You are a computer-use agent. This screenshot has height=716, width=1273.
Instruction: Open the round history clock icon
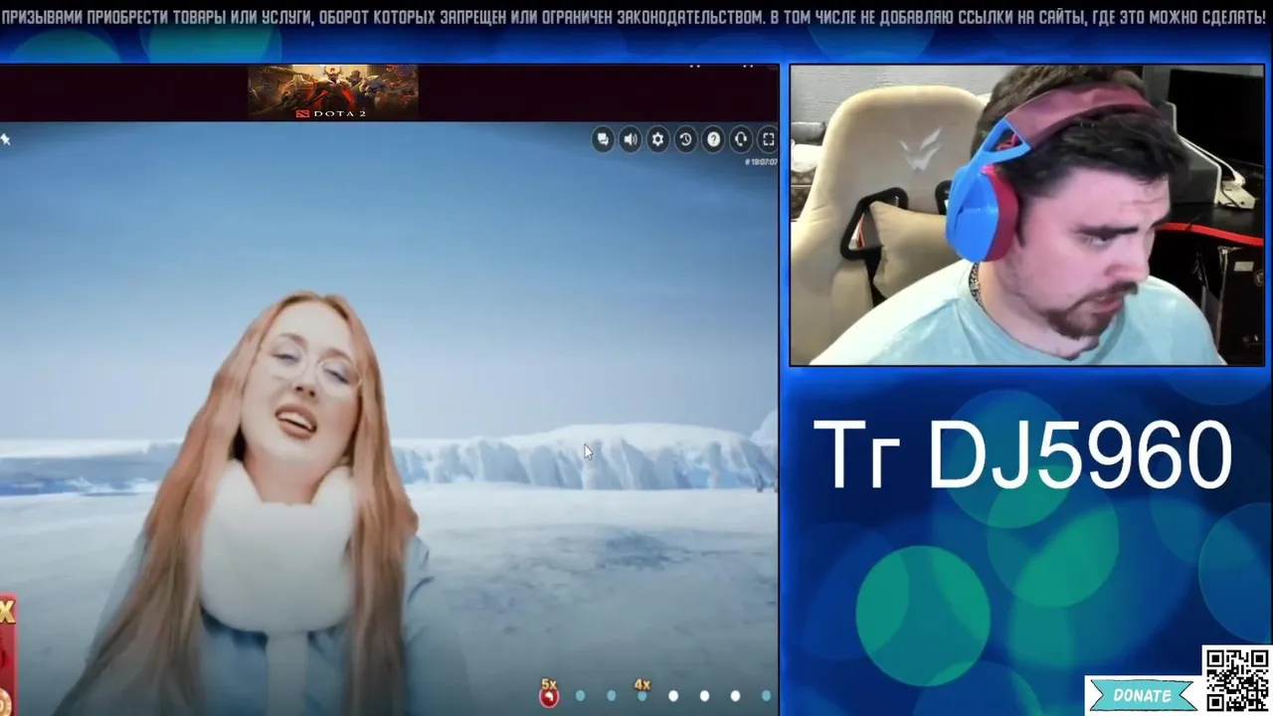tap(685, 140)
